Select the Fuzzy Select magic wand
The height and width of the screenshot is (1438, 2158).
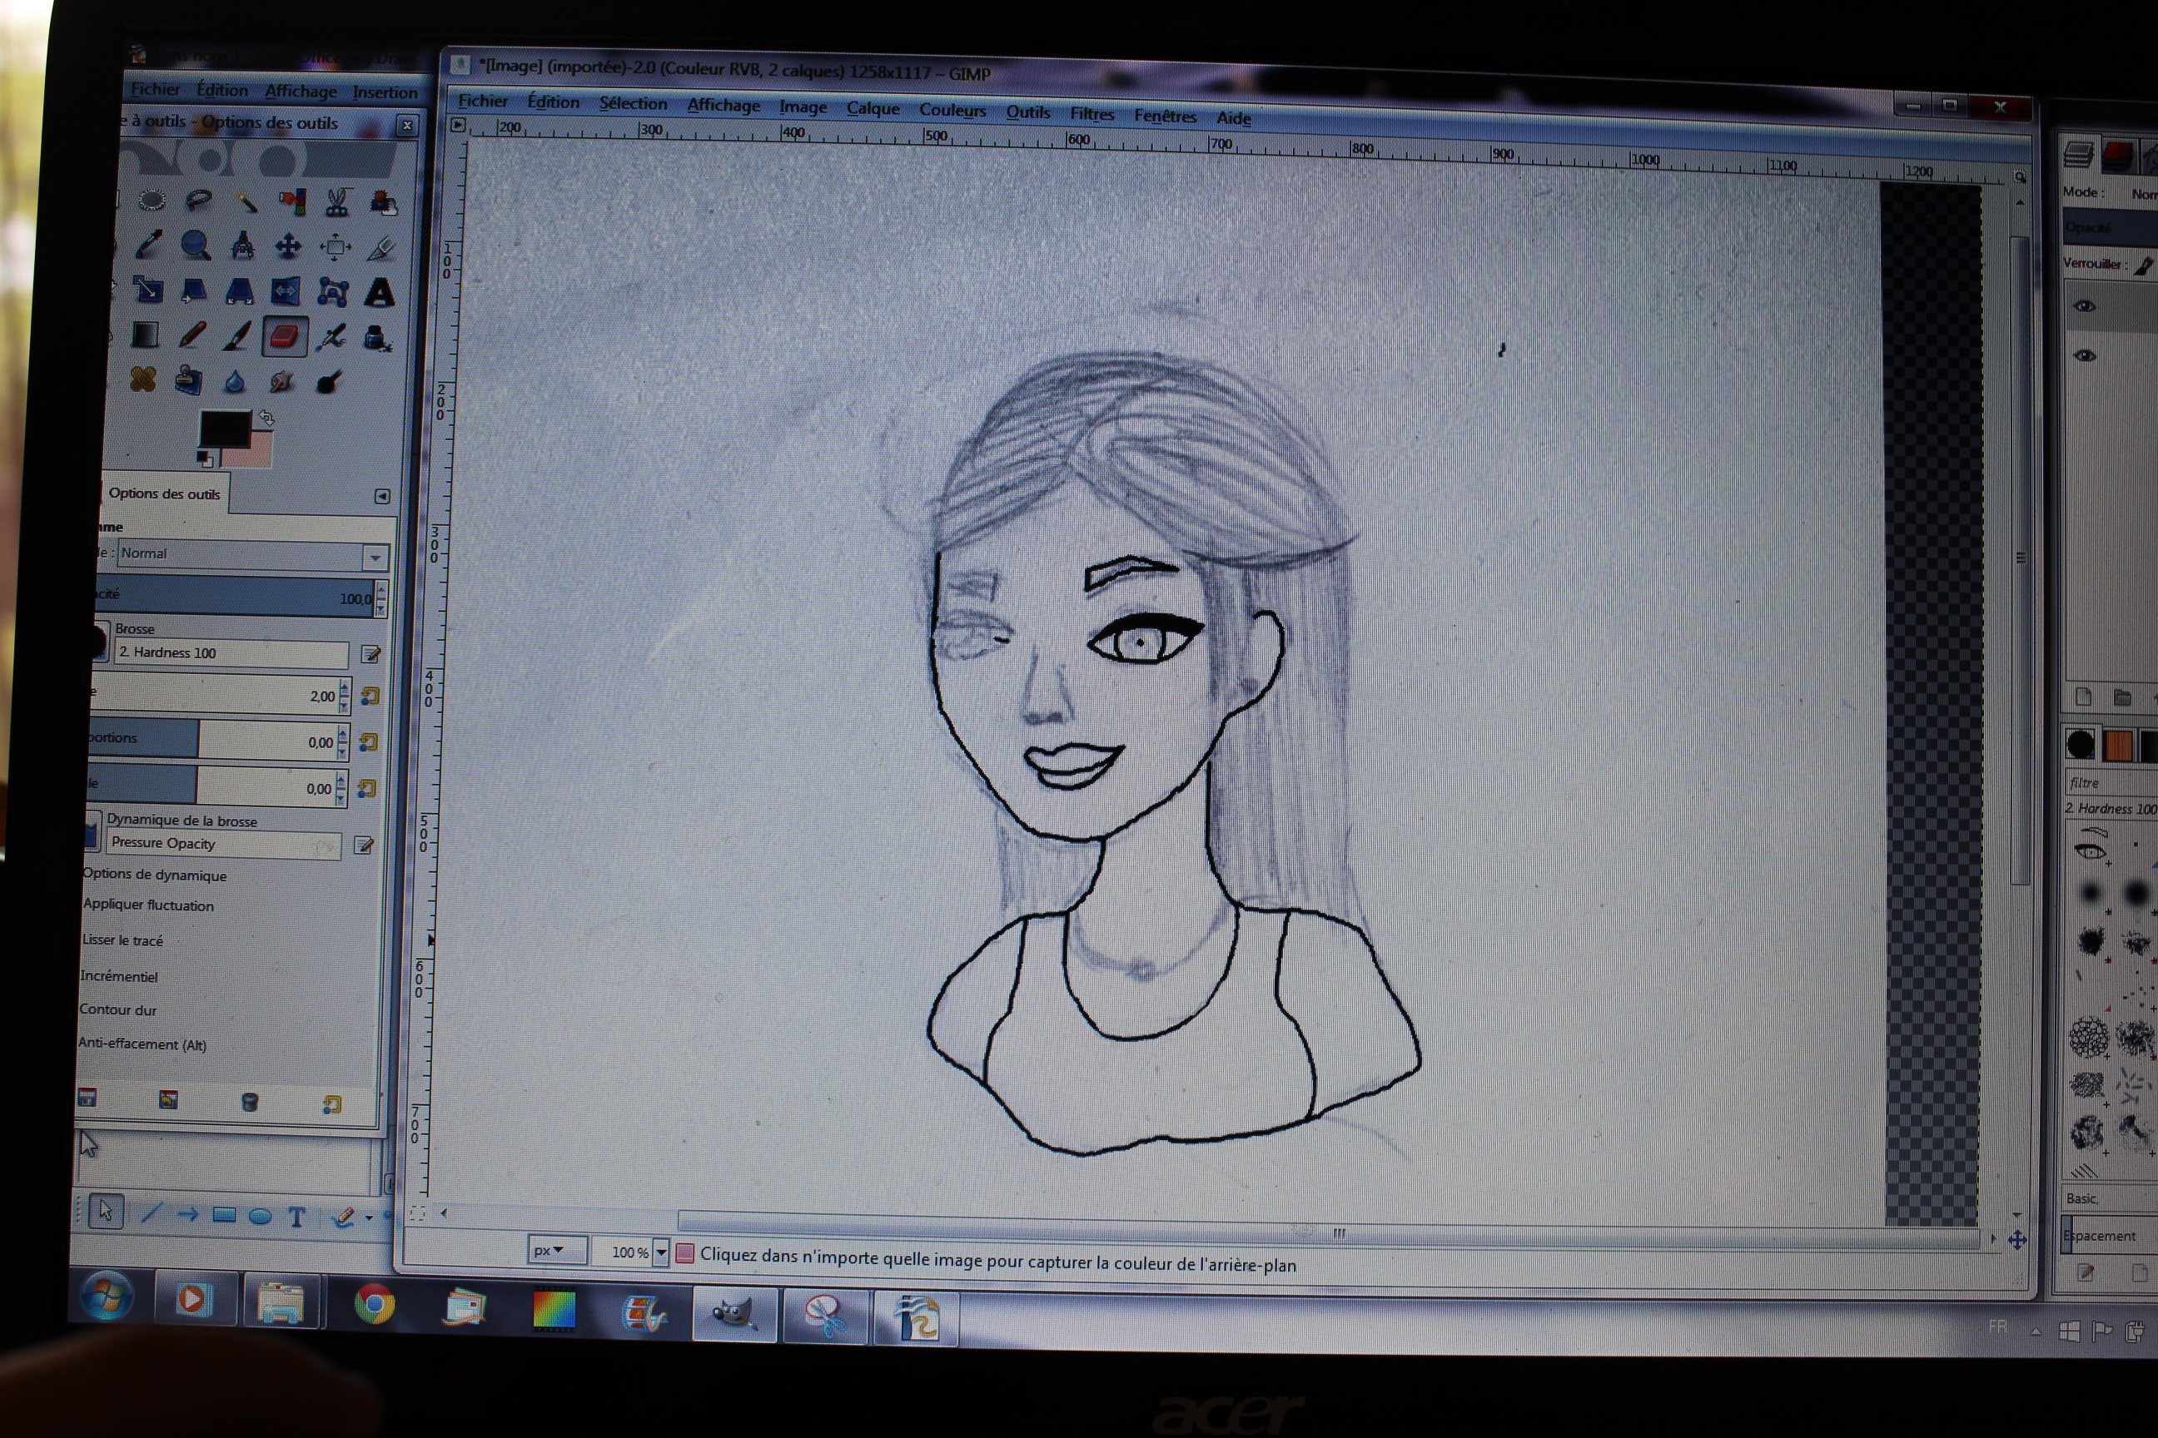245,201
